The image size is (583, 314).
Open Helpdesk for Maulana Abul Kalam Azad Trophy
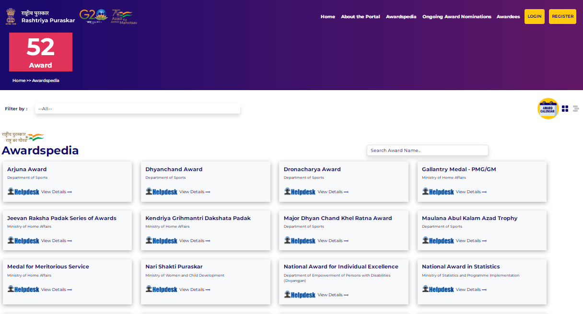438,241
